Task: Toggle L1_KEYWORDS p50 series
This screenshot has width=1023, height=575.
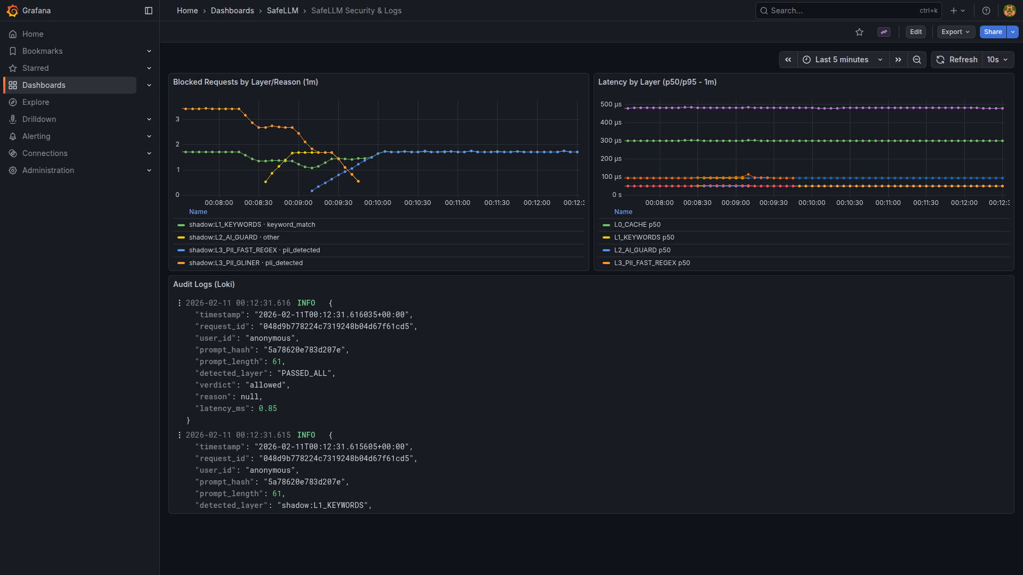Action: coord(644,237)
